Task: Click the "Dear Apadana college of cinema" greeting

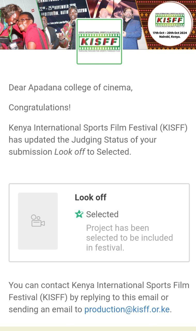Action: click(70, 88)
